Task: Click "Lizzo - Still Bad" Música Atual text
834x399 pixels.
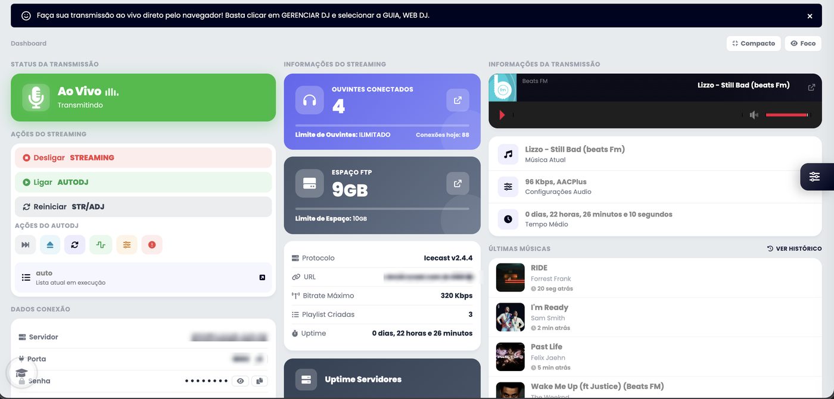Action: 575,149
